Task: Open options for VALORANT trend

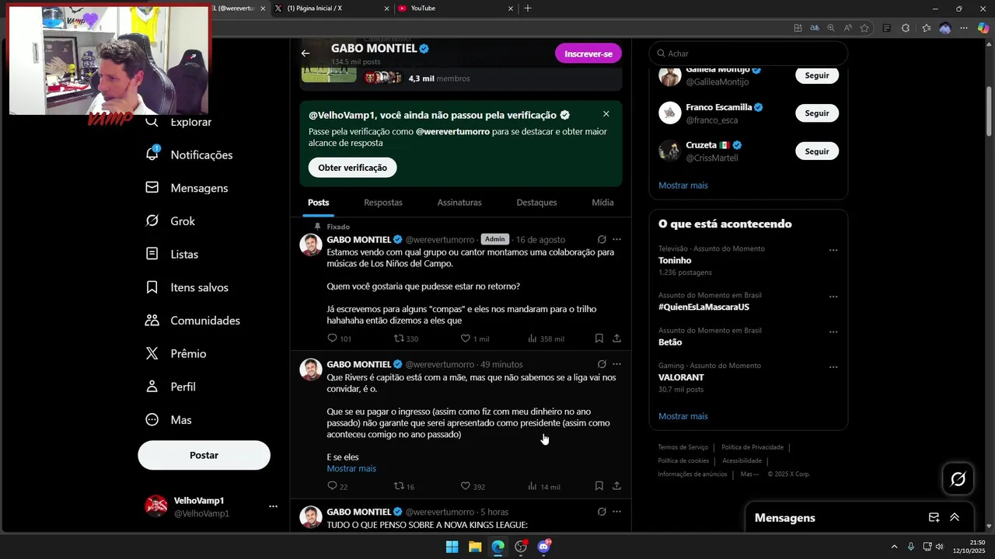Action: 833,366
